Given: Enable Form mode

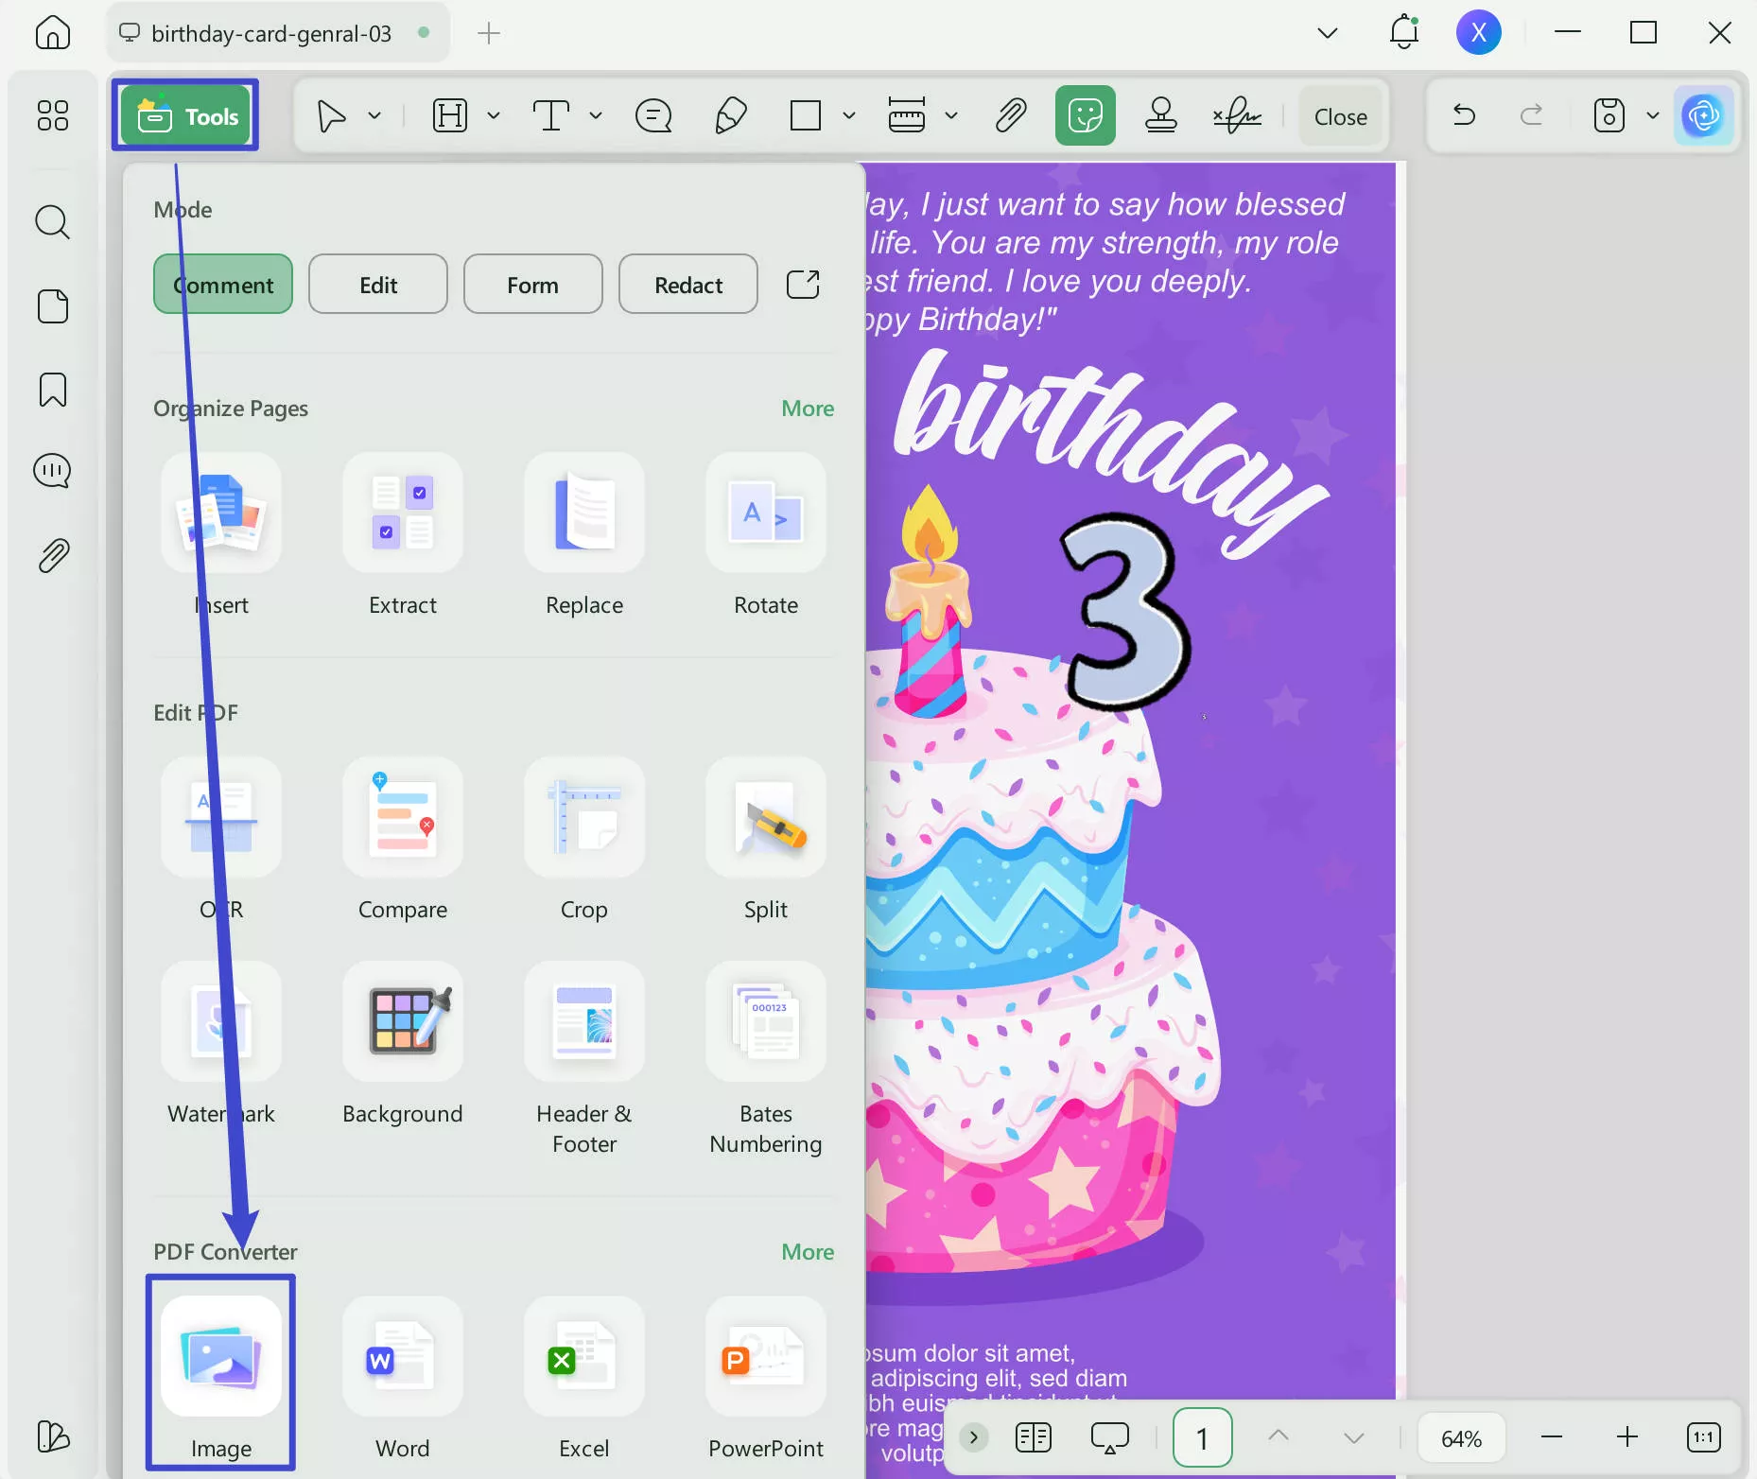Looking at the screenshot, I should tap(532, 284).
